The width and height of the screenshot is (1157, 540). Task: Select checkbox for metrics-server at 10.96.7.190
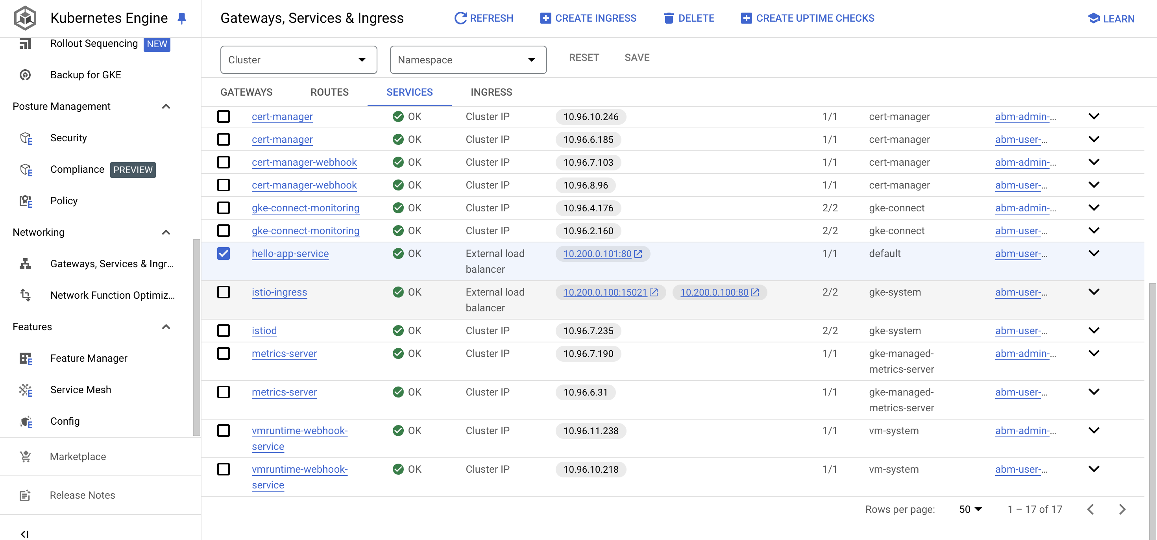pyautogui.click(x=223, y=353)
